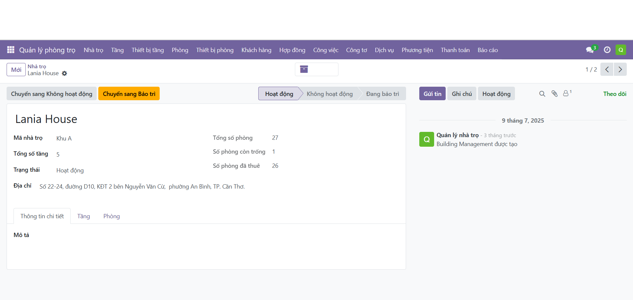The height and width of the screenshot is (300, 633).
Task: Open the conversations chat bubble icon
Action: (x=590, y=50)
